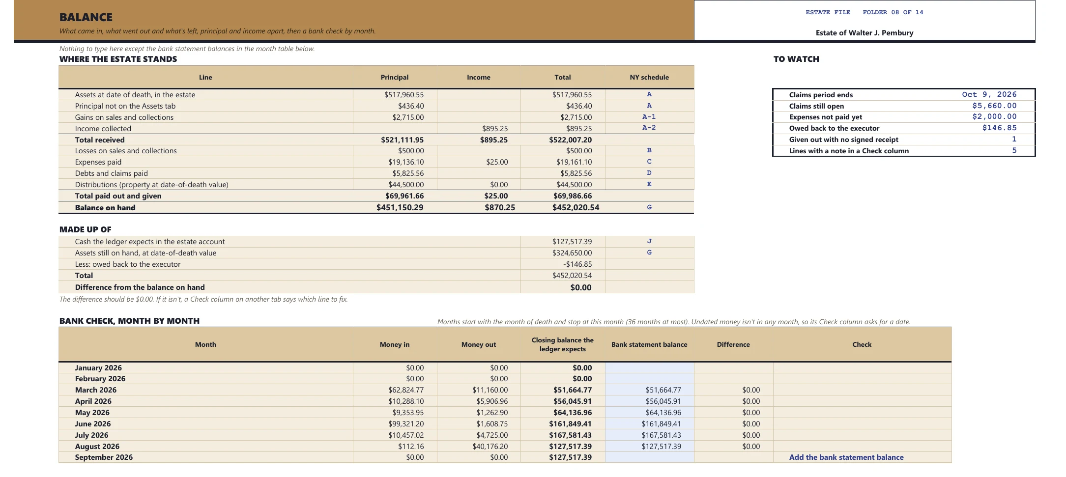Select Claims still open value $5,660.00
1066x477 pixels.
pos(994,106)
